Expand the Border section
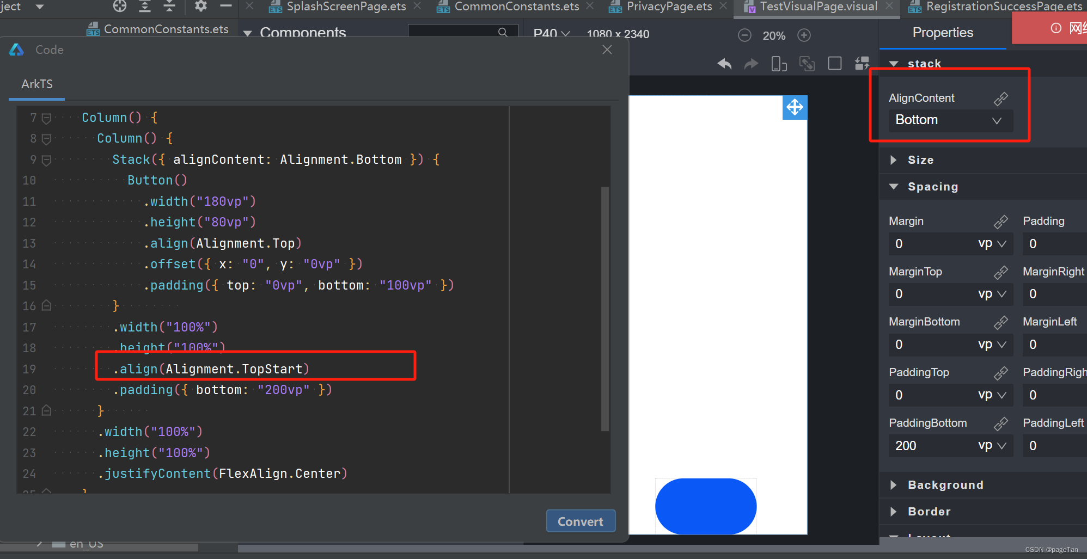Image resolution: width=1087 pixels, height=559 pixels. pos(894,512)
